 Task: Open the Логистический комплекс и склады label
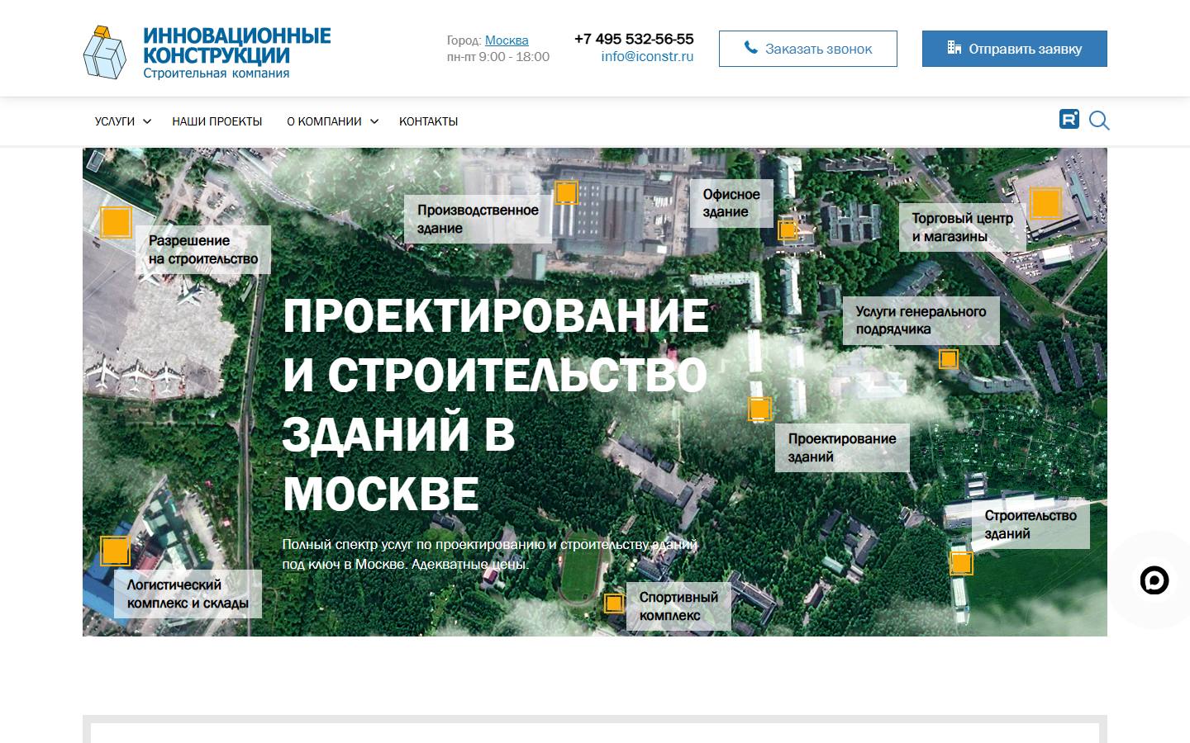(x=188, y=594)
